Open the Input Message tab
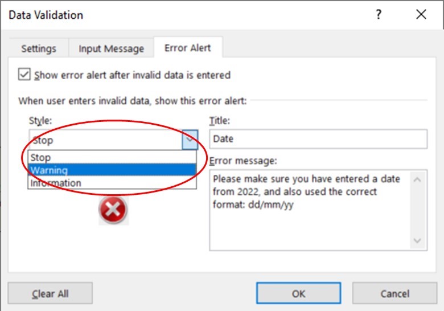The height and width of the screenshot is (311, 444). click(111, 48)
